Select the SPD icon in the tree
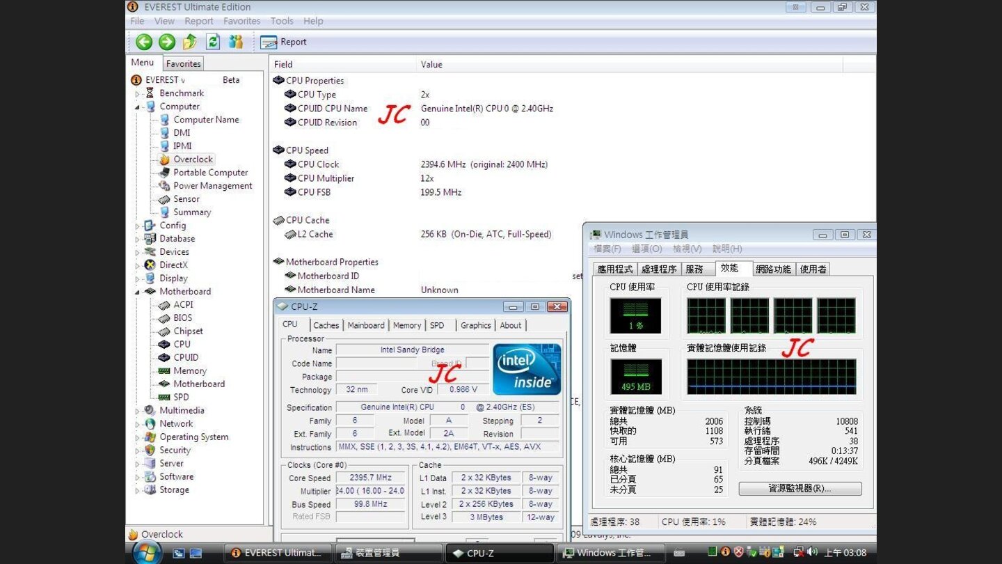Viewport: 1002px width, 564px height. pos(164,398)
